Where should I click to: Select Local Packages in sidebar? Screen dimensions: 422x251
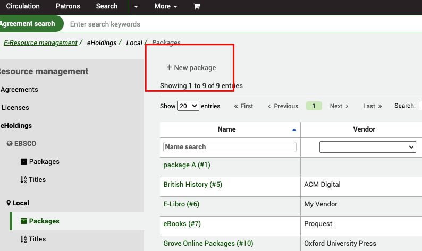tap(44, 221)
